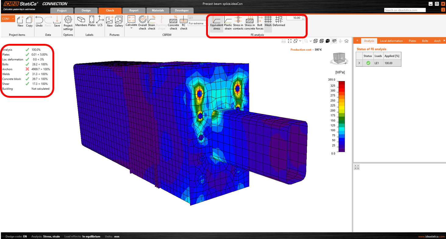This screenshot has height=239, width=446.
Task: Expand the LE1 row in status table
Action: click(x=359, y=63)
